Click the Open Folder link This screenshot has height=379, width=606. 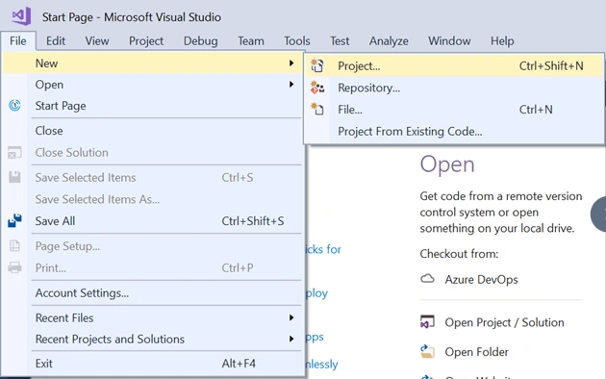[x=476, y=351]
